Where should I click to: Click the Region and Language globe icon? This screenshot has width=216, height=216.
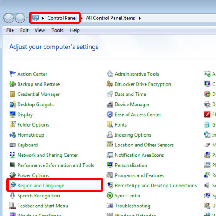tap(13, 185)
